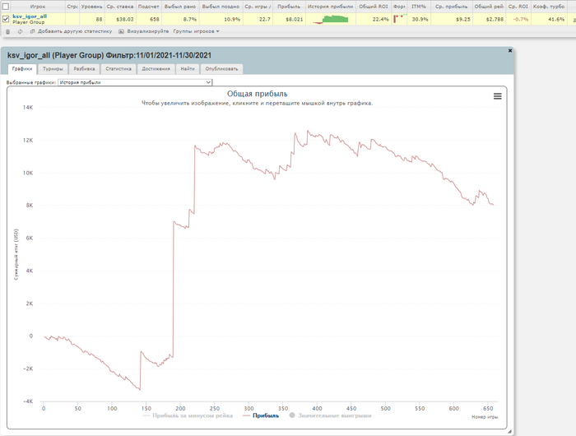
Task: Open the Найти tab
Action: tap(188, 68)
